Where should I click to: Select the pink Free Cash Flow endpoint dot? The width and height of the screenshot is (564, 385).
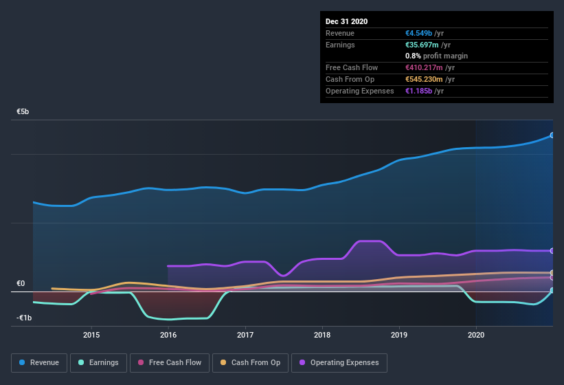point(552,278)
